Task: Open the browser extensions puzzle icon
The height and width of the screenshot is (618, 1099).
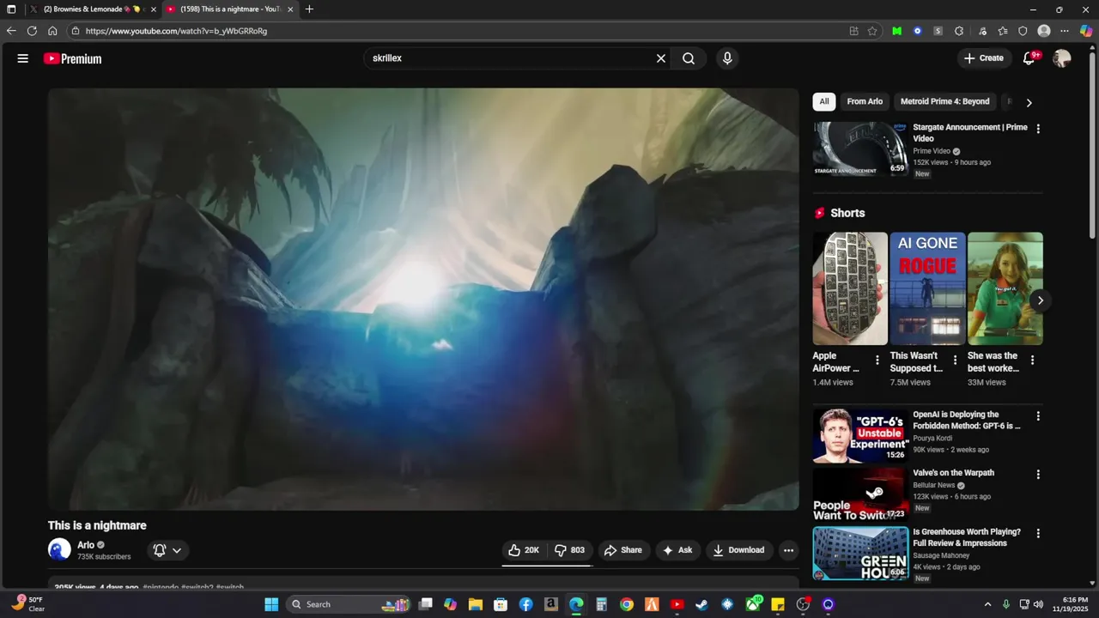Action: (959, 31)
